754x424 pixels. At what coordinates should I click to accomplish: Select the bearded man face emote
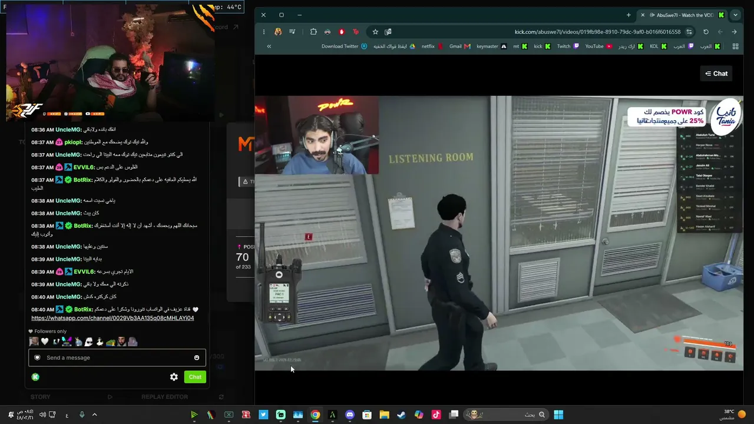point(121,342)
